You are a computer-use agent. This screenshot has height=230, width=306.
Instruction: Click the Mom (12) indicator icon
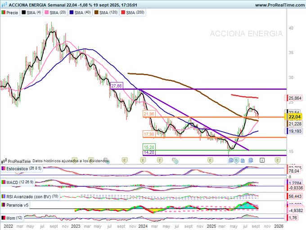4,218
